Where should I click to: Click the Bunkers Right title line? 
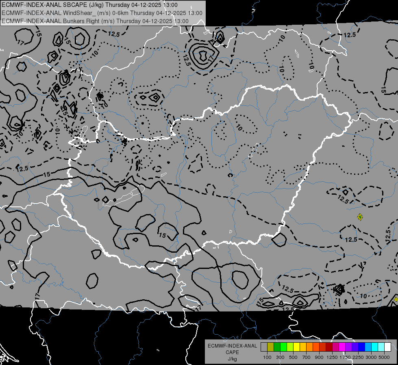pos(95,21)
